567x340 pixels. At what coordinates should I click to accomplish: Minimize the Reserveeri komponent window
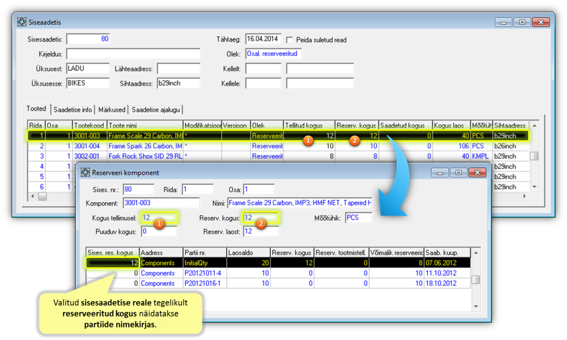[x=440, y=172]
